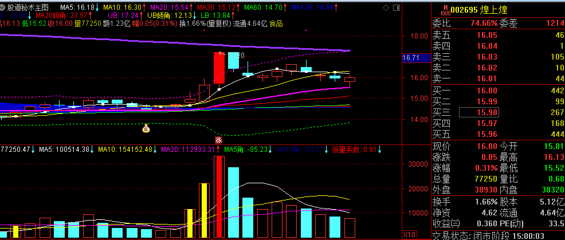
Task: Click the 外盘 38930 value
Action: click(486, 190)
